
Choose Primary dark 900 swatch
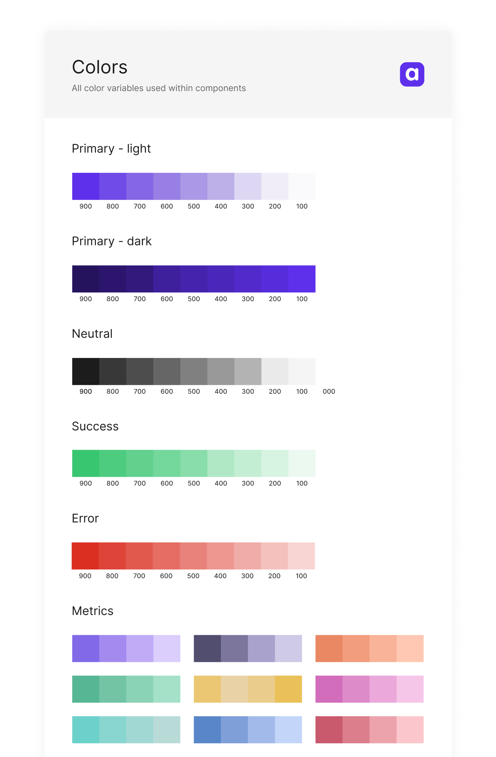86,278
